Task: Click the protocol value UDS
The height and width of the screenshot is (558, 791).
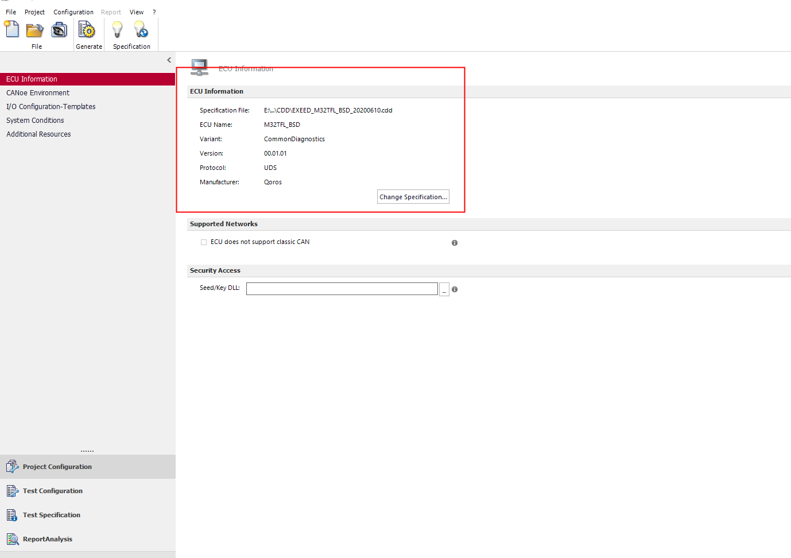Action: pyautogui.click(x=270, y=168)
